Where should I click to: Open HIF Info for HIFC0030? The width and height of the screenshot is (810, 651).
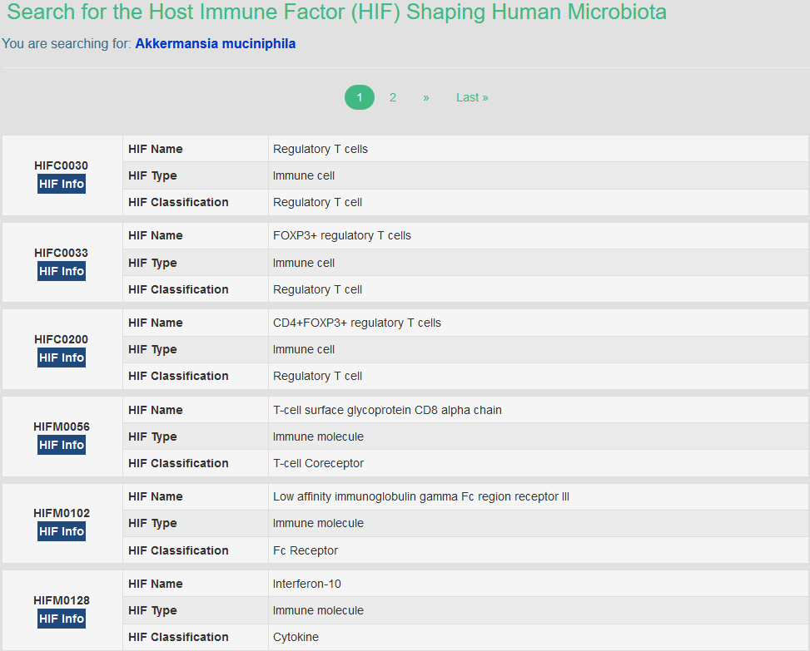[x=62, y=184]
